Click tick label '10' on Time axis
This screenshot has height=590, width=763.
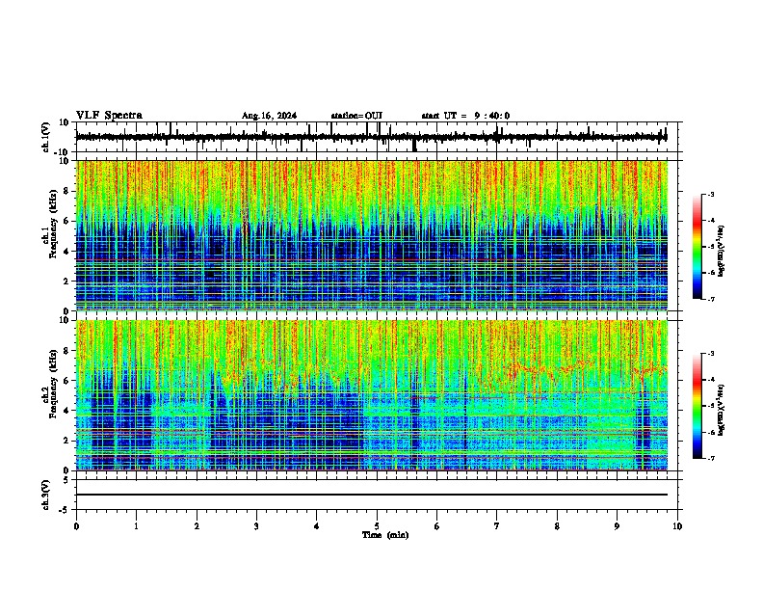677,526
